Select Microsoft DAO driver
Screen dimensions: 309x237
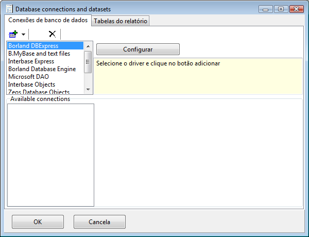(x=28, y=77)
